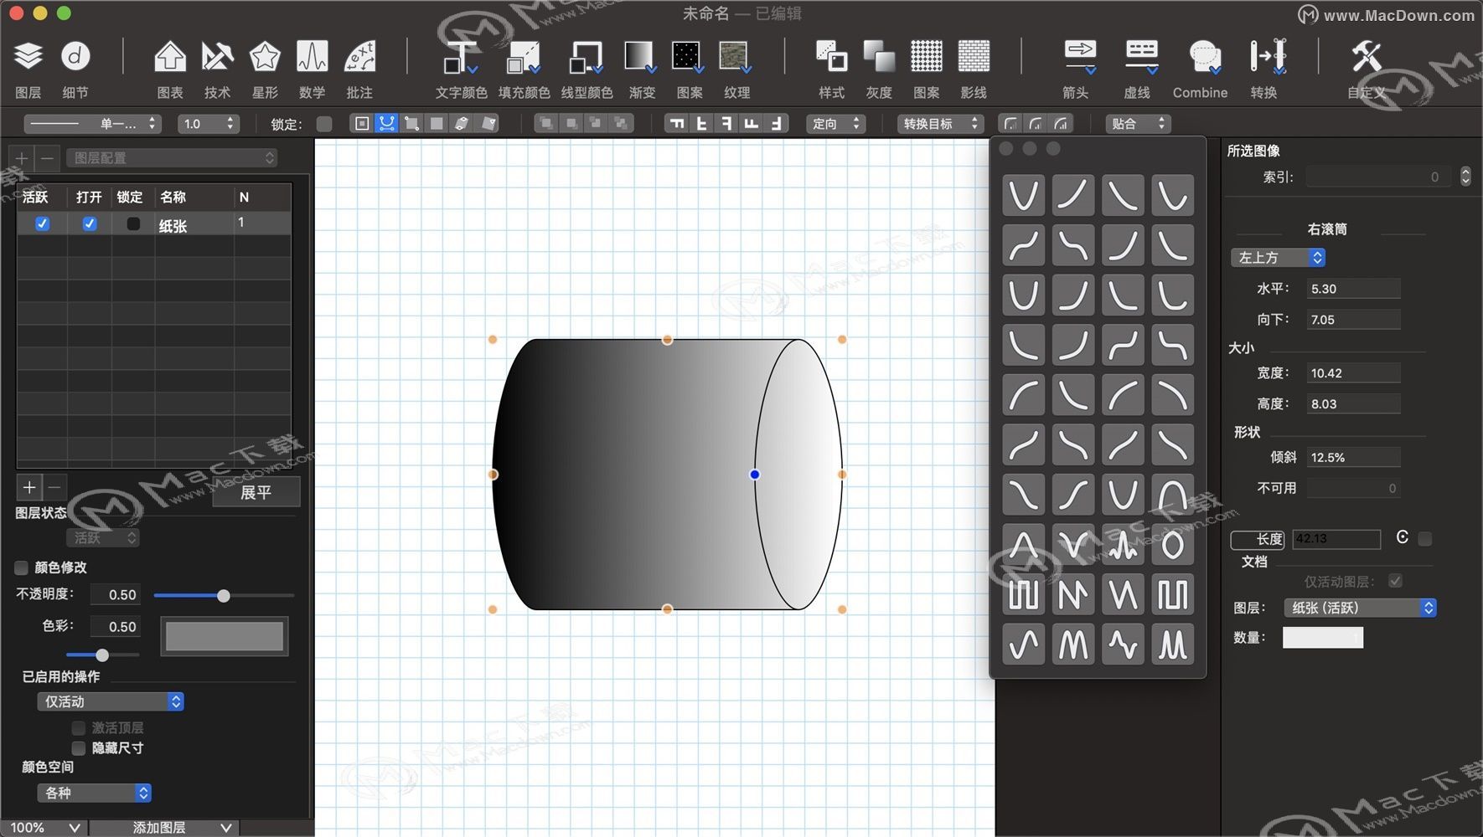
Task: Open the line style 单一 dropdown
Action: 92,124
